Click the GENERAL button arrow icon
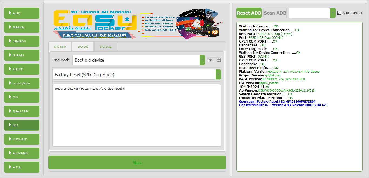369x178 pixels. tap(10, 27)
